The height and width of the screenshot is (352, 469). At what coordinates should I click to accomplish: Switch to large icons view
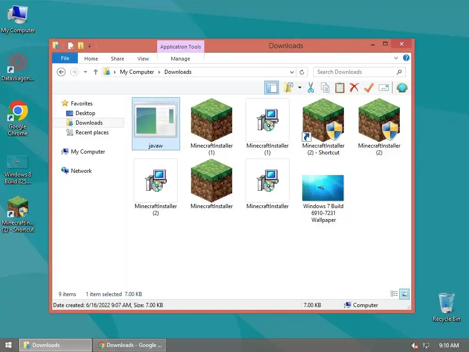click(x=404, y=294)
